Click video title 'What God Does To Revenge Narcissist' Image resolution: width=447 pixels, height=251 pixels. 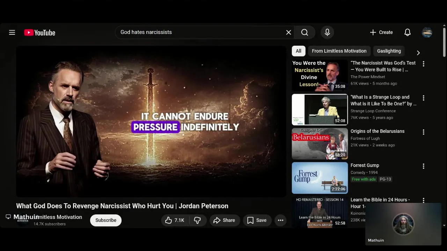(x=122, y=206)
